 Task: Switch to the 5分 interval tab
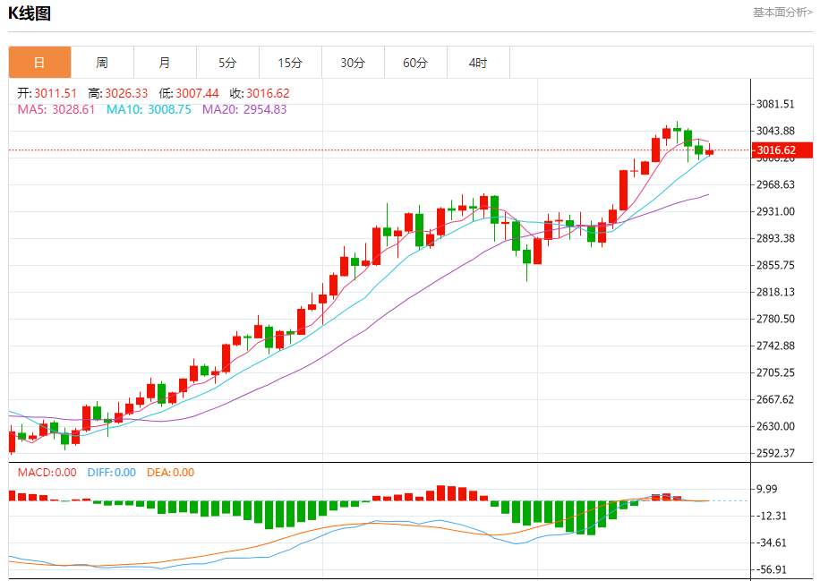coord(227,63)
